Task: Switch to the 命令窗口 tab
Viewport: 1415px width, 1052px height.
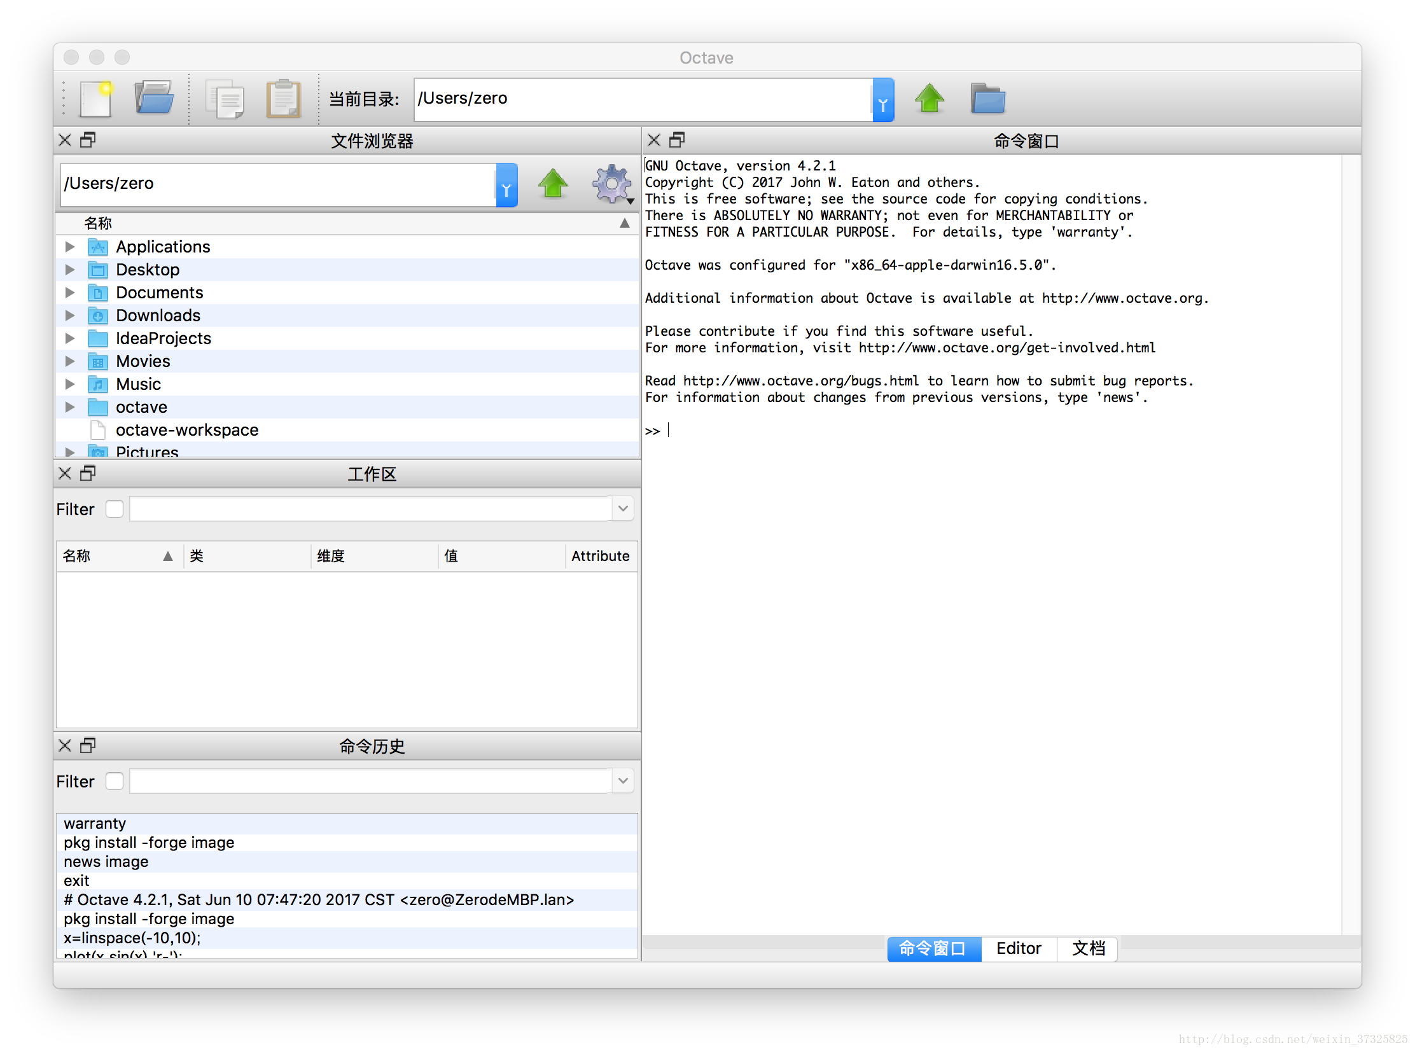Action: [933, 949]
